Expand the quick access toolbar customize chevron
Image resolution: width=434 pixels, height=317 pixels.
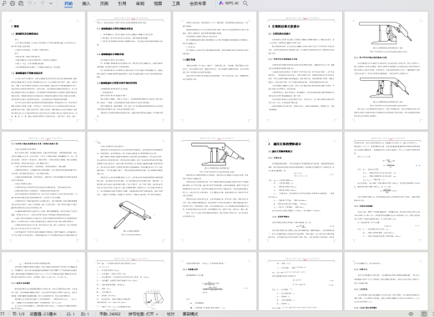coord(51,3)
